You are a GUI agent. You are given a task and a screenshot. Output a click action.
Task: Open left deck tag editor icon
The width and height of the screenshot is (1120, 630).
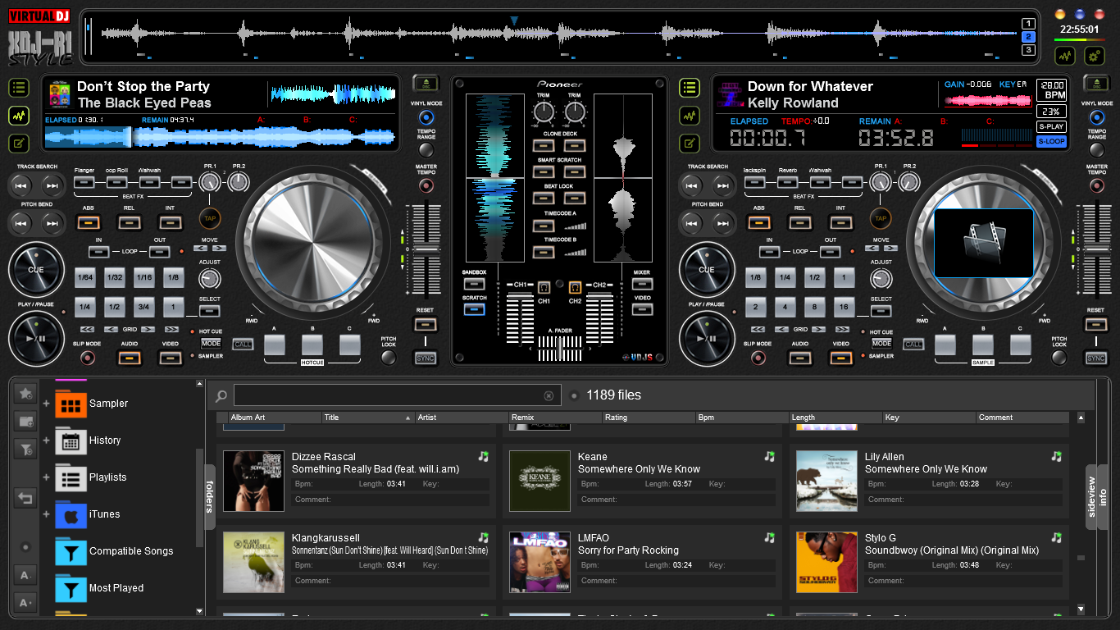(19, 144)
